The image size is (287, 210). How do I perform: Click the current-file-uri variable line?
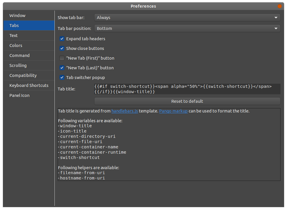pos(80,142)
